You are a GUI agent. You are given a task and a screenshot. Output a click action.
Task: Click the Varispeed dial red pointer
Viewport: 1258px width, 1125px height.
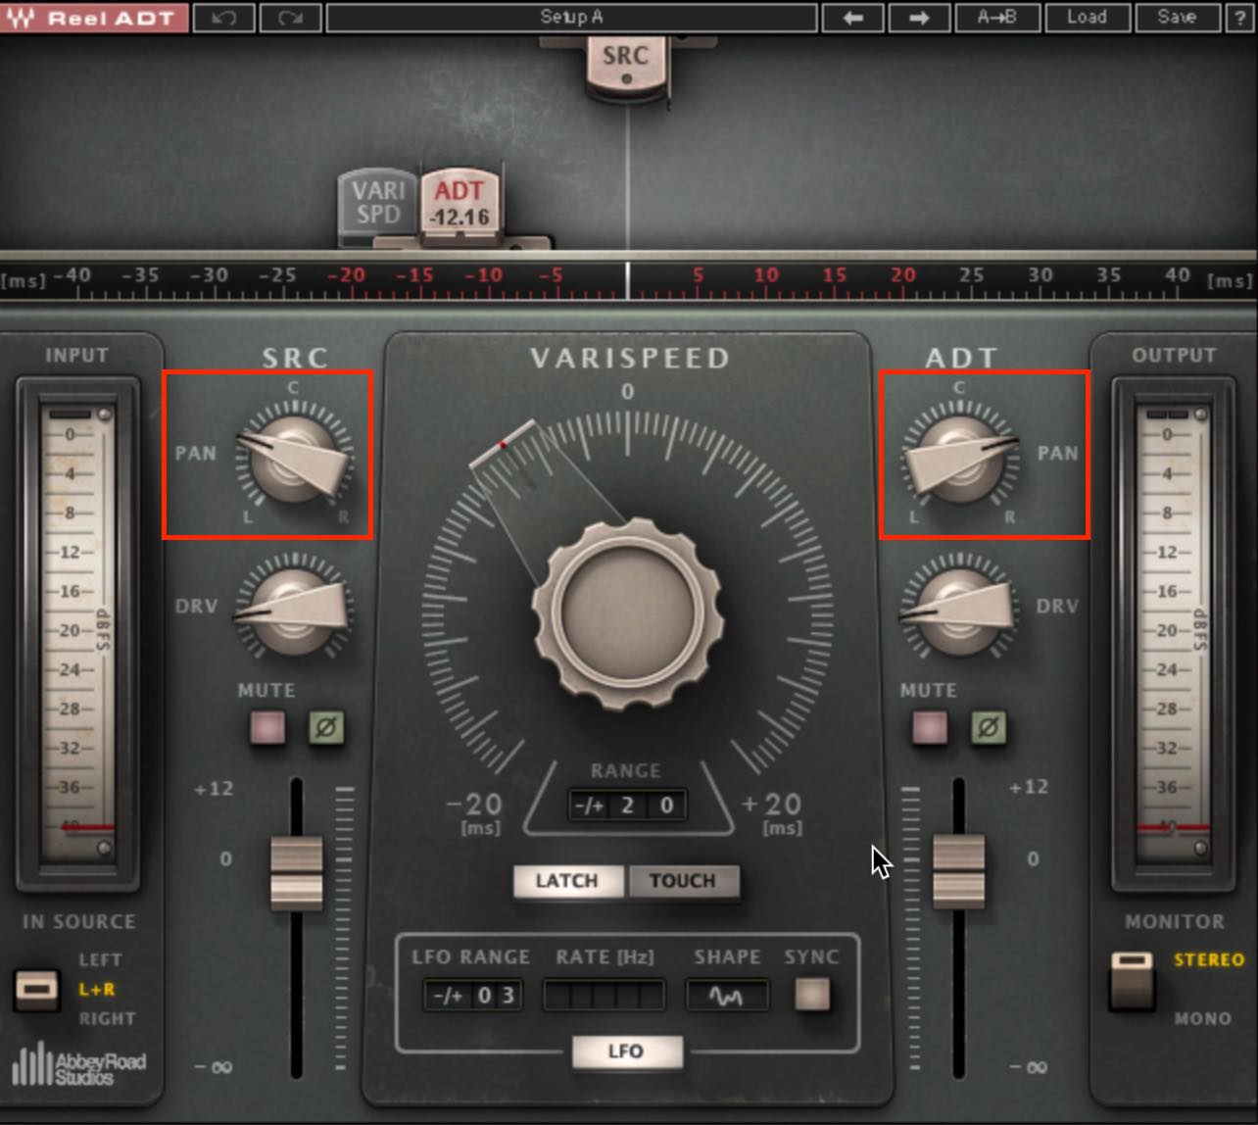[503, 444]
